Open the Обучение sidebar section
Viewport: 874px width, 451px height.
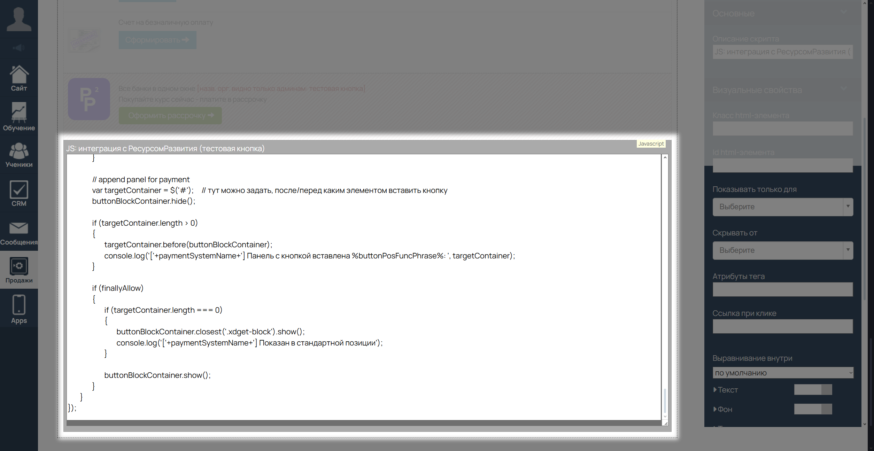tap(19, 117)
